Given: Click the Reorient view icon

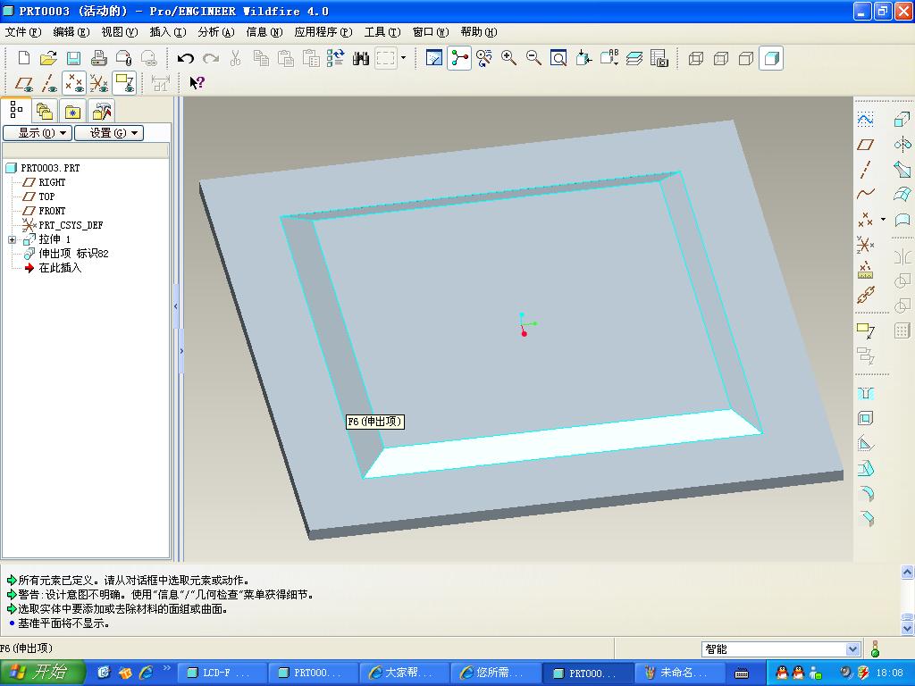Looking at the screenshot, I should 583,58.
